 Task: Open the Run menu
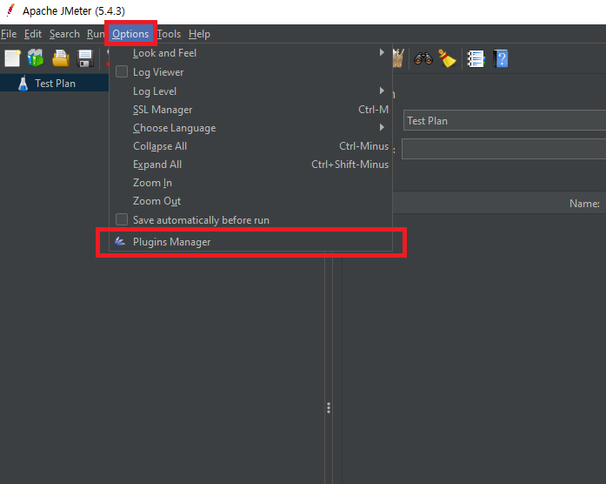(96, 34)
